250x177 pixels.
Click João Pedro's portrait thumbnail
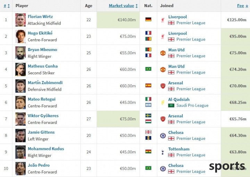[x=20, y=169]
